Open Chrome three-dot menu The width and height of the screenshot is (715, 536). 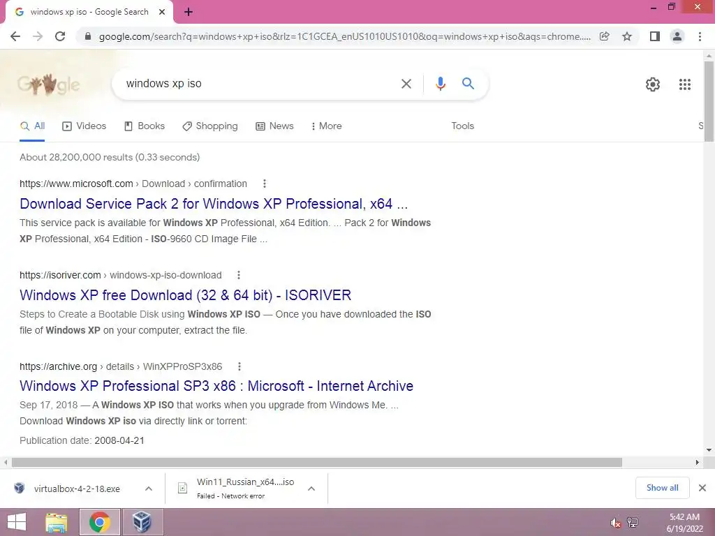click(700, 36)
